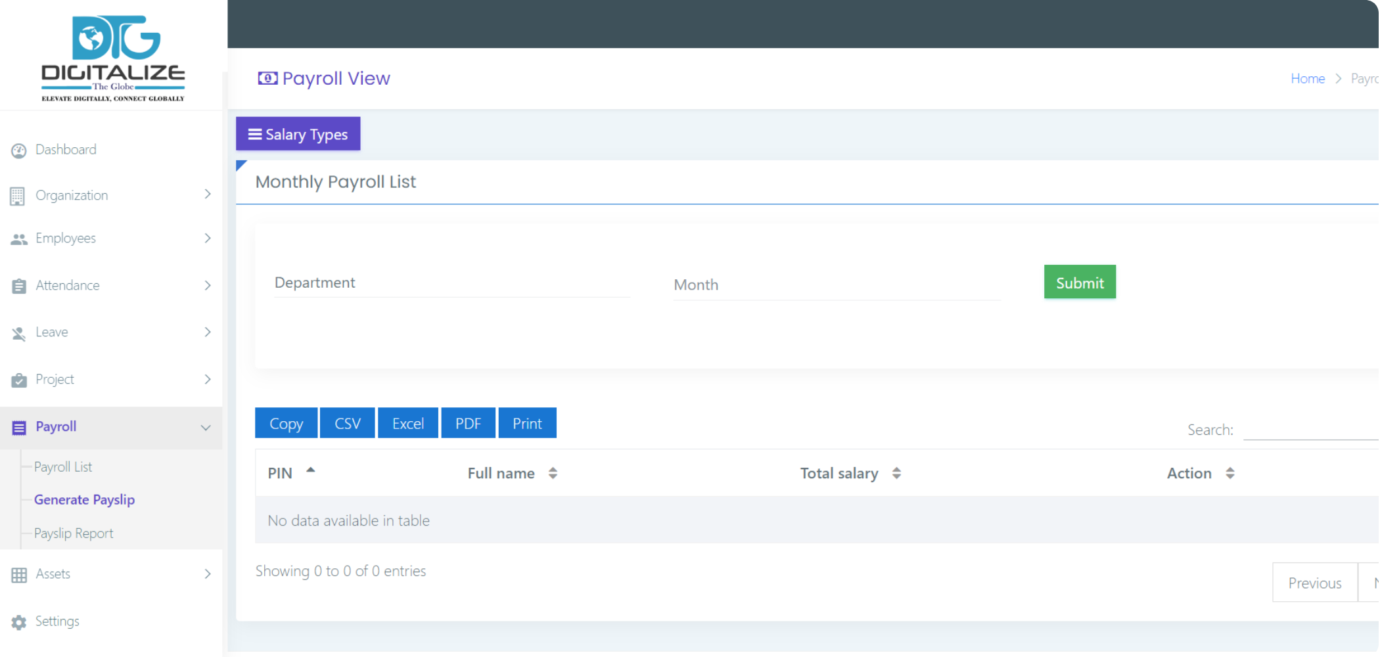
Task: Click 'Showing 0 to 0 of 0 entries' text
Action: (340, 571)
